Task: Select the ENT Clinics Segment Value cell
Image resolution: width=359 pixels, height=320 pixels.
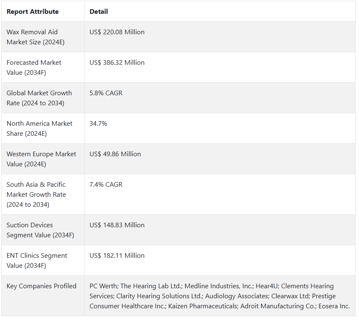Action: (37, 261)
